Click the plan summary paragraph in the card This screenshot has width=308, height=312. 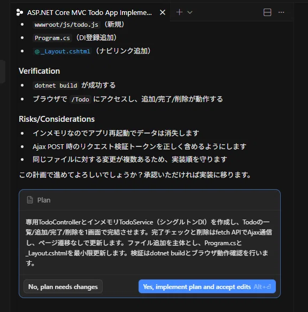click(x=149, y=243)
